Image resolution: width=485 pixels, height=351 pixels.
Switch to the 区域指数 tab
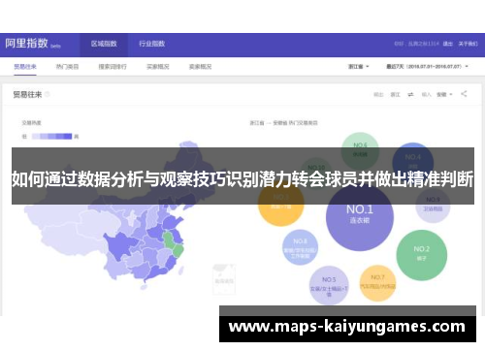tap(104, 44)
